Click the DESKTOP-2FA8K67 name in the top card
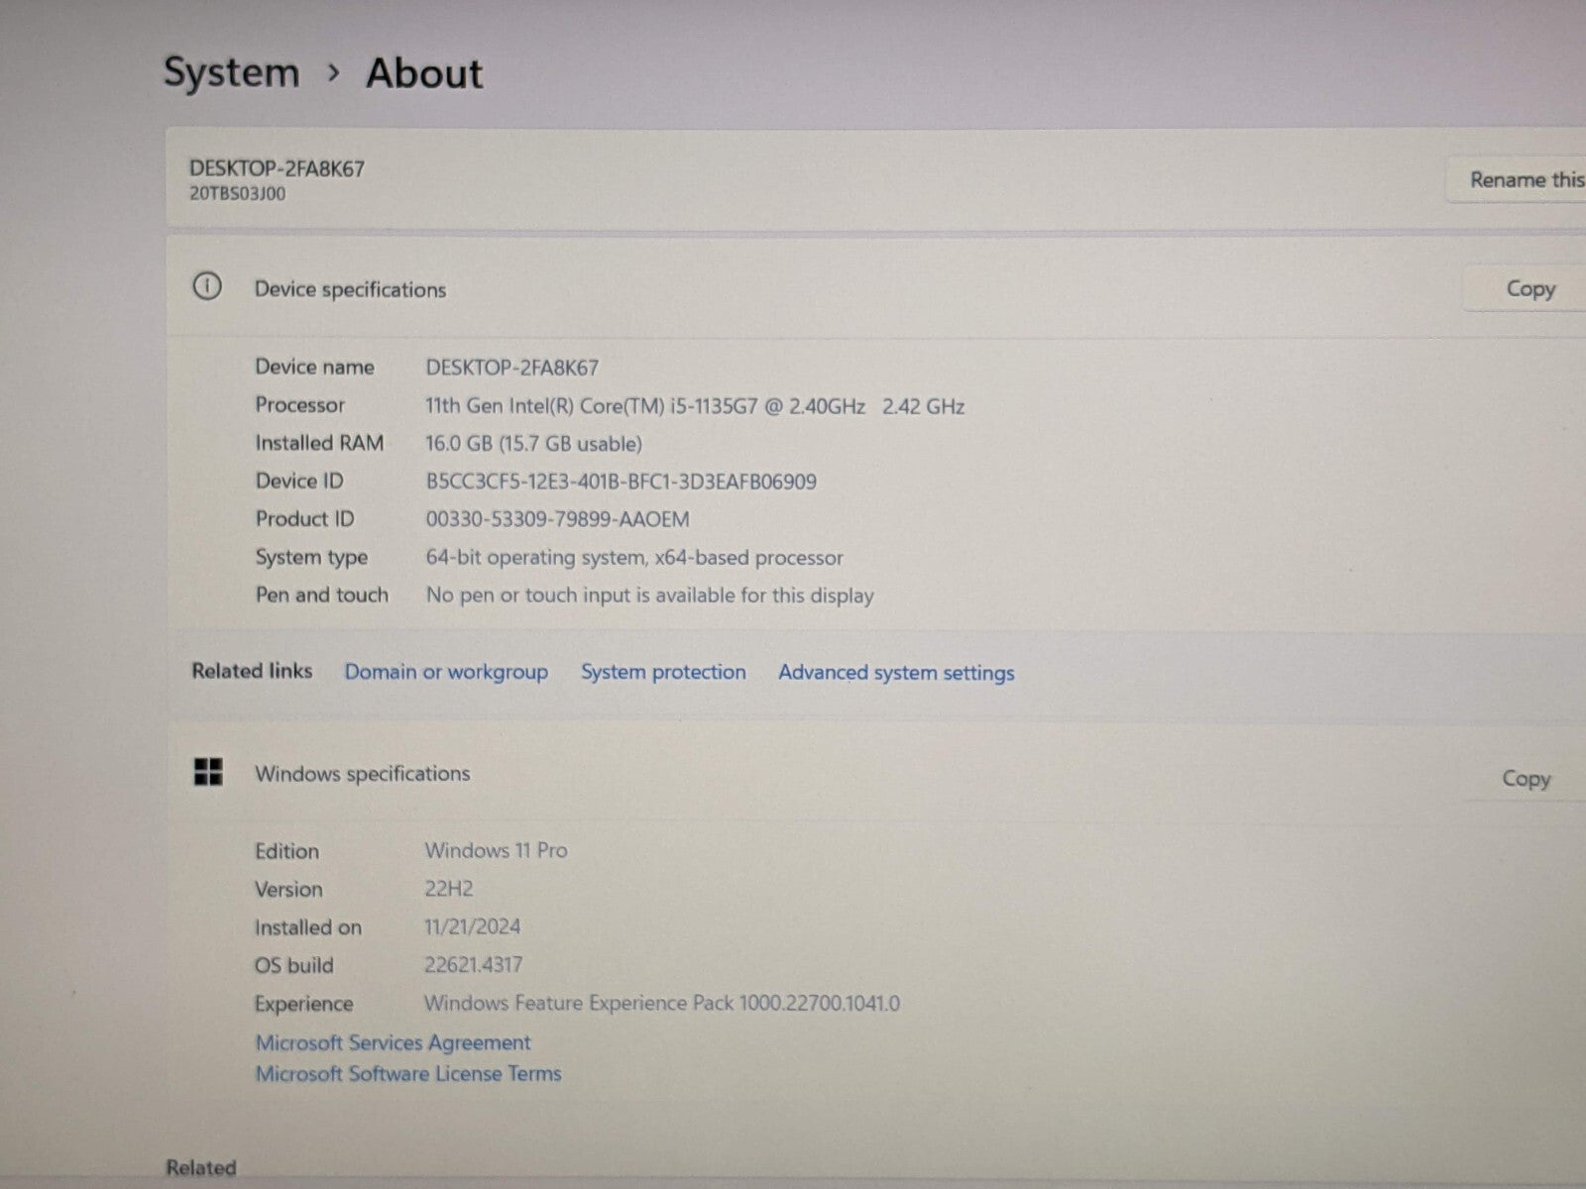Screen dimensions: 1586x1189 tap(278, 168)
